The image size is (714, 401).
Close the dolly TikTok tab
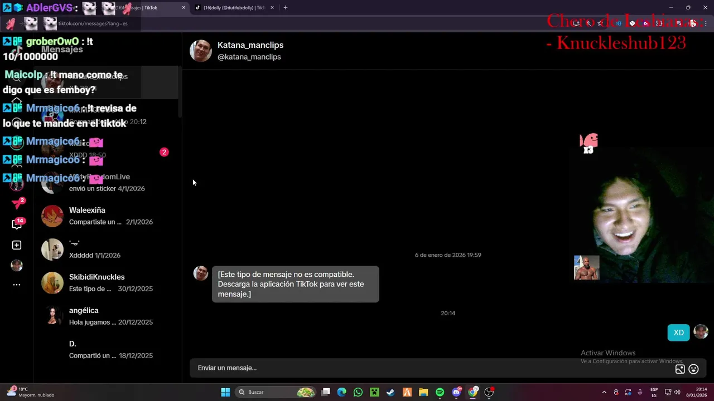click(x=272, y=8)
